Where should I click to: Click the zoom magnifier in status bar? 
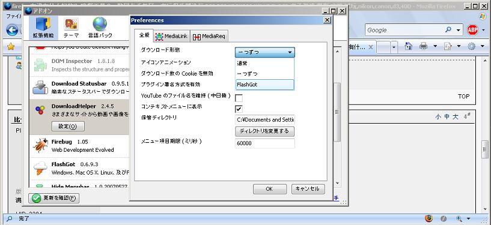[x=459, y=218]
